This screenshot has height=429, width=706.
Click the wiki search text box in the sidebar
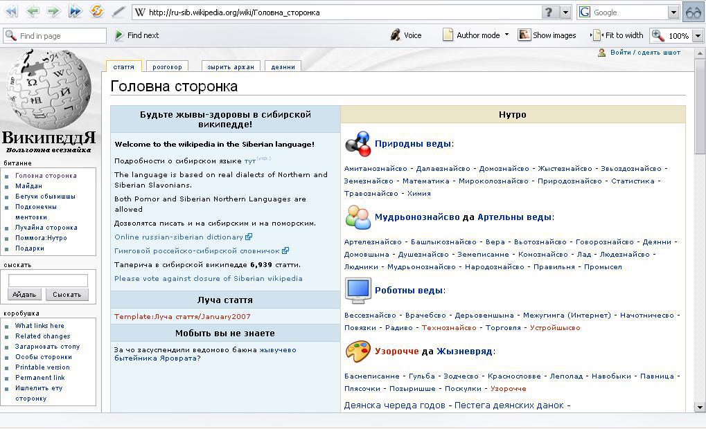(48, 281)
